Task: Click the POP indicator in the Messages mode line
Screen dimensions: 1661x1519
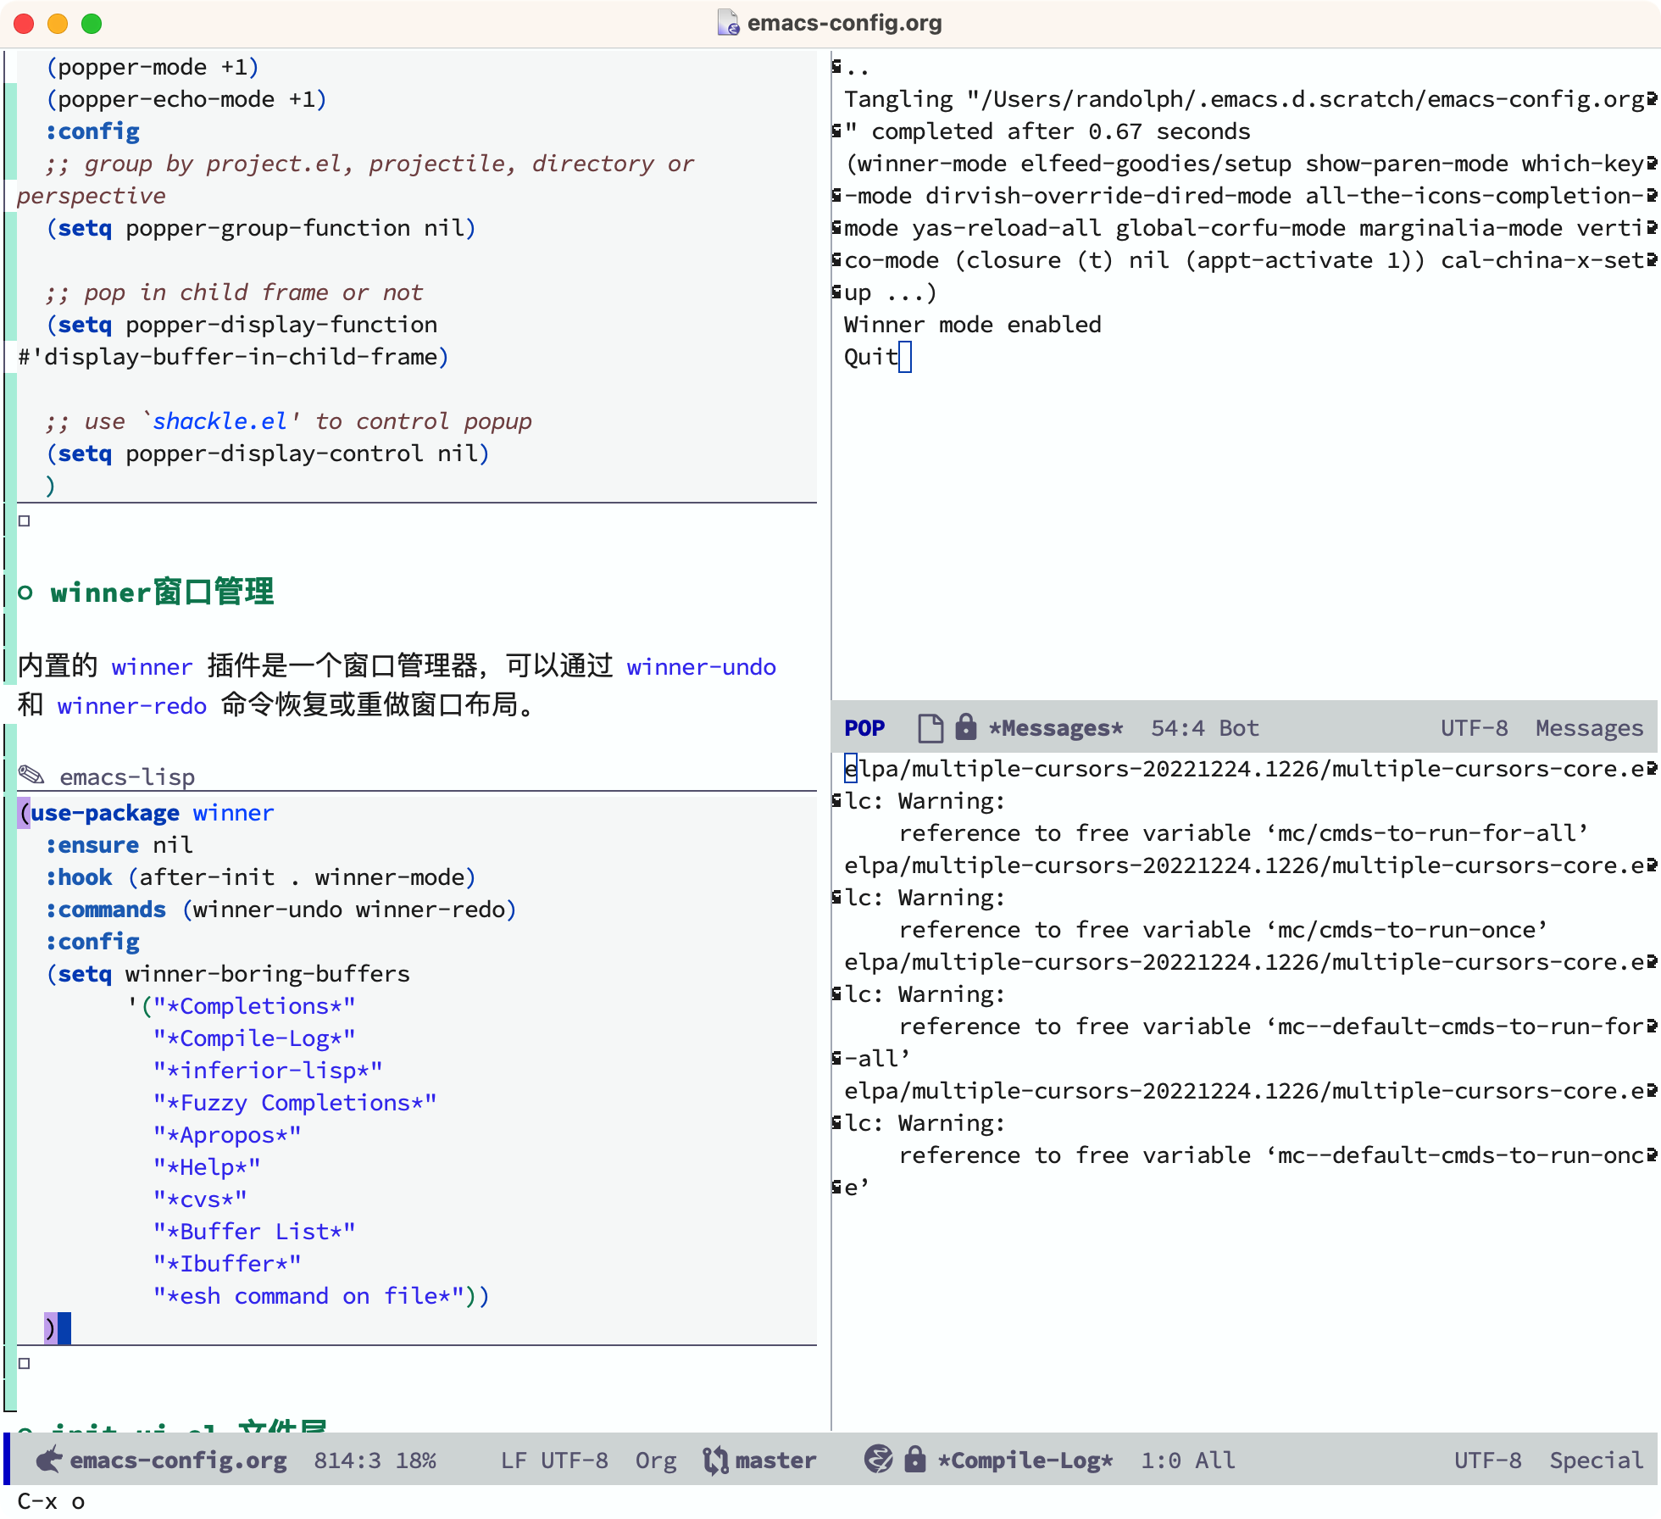Action: (864, 728)
